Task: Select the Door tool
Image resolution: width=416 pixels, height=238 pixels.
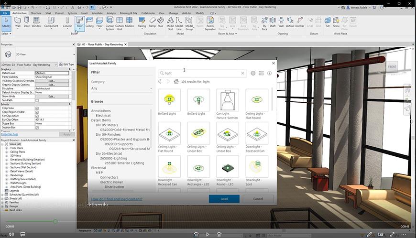Action: 27,22
